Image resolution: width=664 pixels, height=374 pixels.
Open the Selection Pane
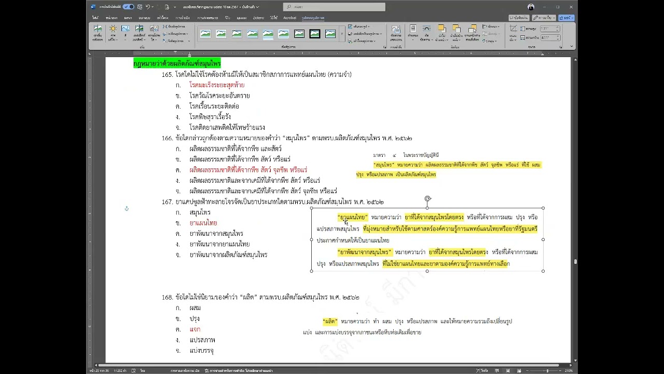472,33
